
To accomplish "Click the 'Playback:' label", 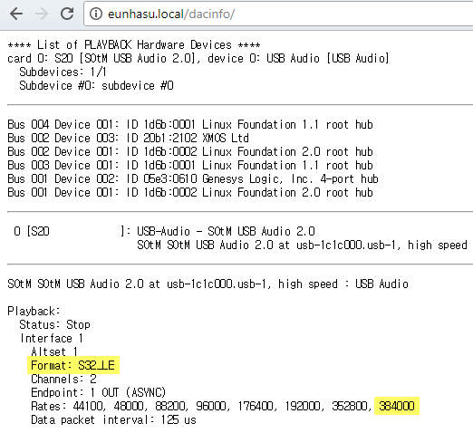I will click(34, 312).
